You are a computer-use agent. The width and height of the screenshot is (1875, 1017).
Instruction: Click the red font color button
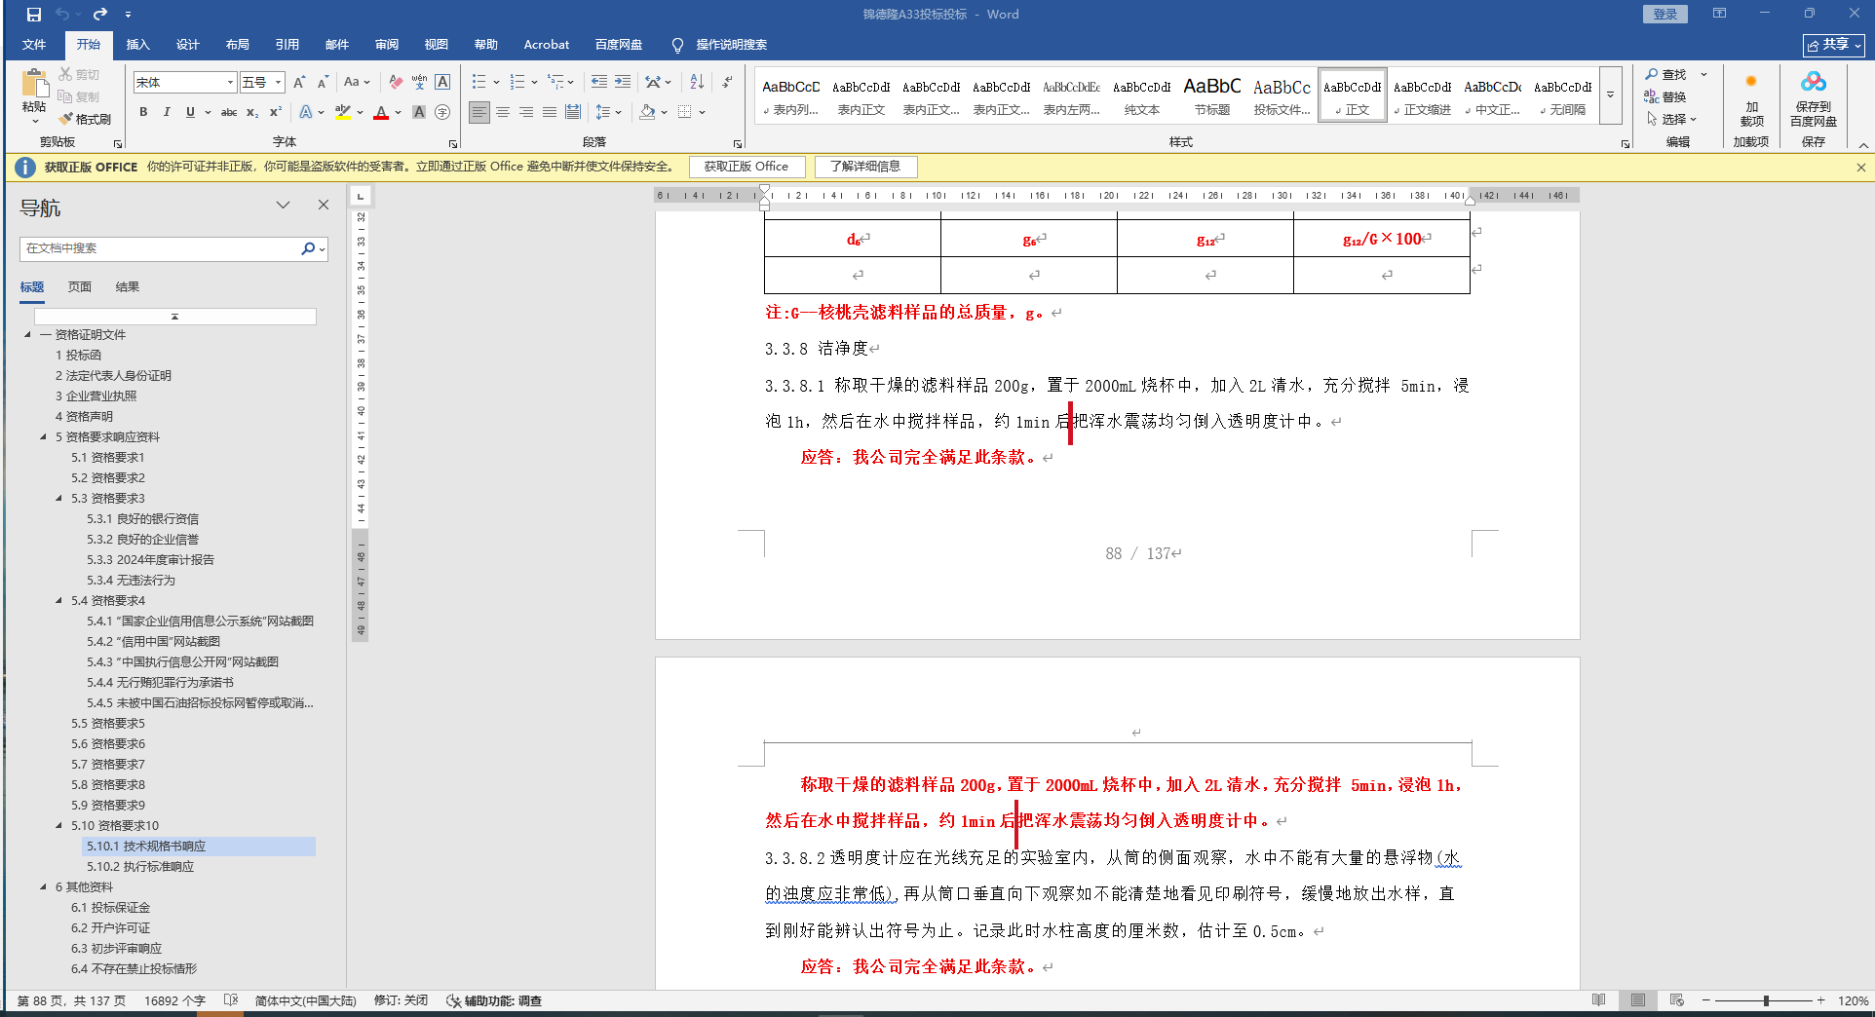click(381, 112)
